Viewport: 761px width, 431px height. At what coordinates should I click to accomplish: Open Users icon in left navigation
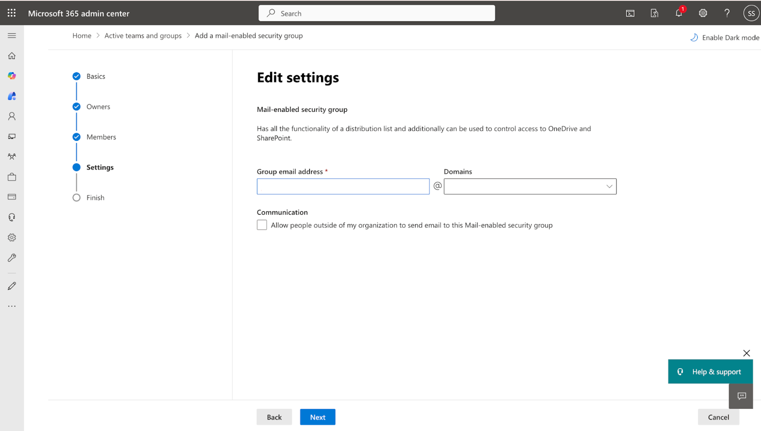[12, 116]
